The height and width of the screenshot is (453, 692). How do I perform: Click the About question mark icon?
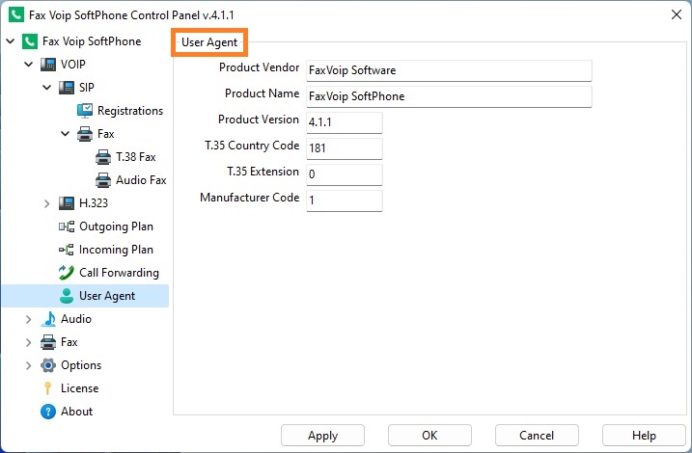click(48, 412)
